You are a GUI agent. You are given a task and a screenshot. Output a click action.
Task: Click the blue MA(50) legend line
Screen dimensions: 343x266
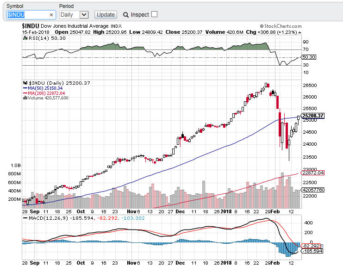pos(25,88)
